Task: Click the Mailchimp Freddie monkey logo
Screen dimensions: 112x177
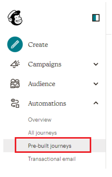Action: click(15, 18)
